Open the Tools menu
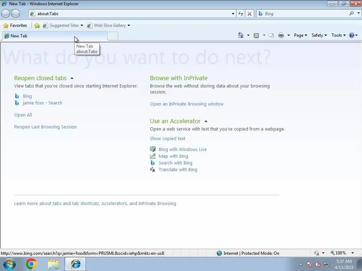Screen dimensions: 362x271 (338, 35)
